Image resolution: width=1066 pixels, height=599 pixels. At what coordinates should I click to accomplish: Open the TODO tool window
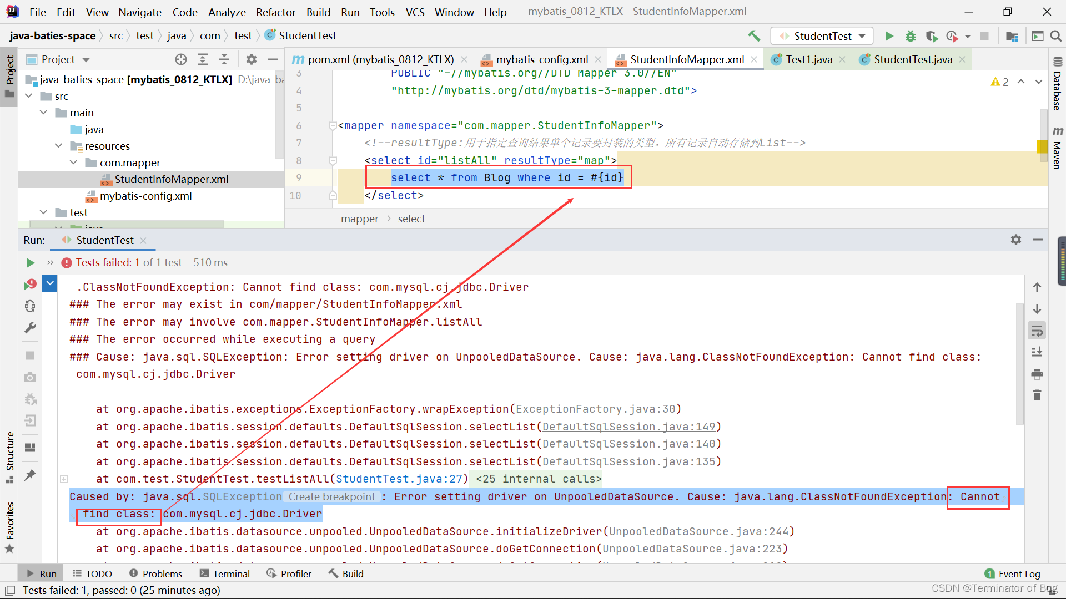coord(92,574)
